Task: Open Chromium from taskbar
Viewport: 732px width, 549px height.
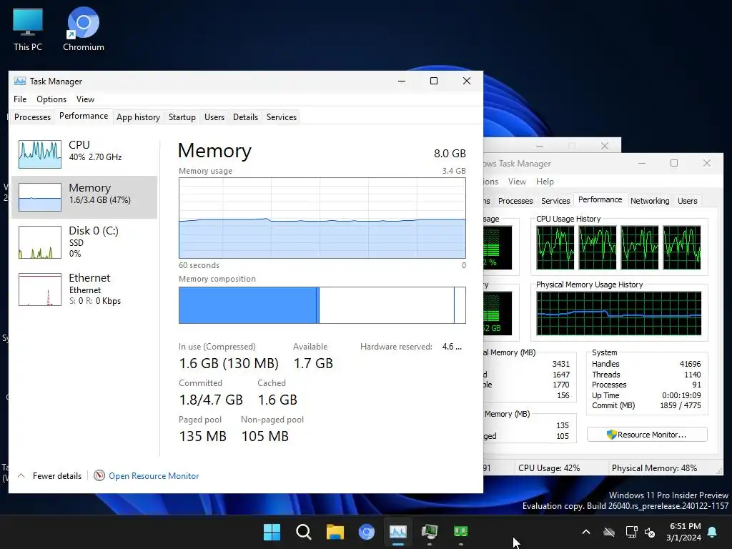Action: (x=367, y=532)
